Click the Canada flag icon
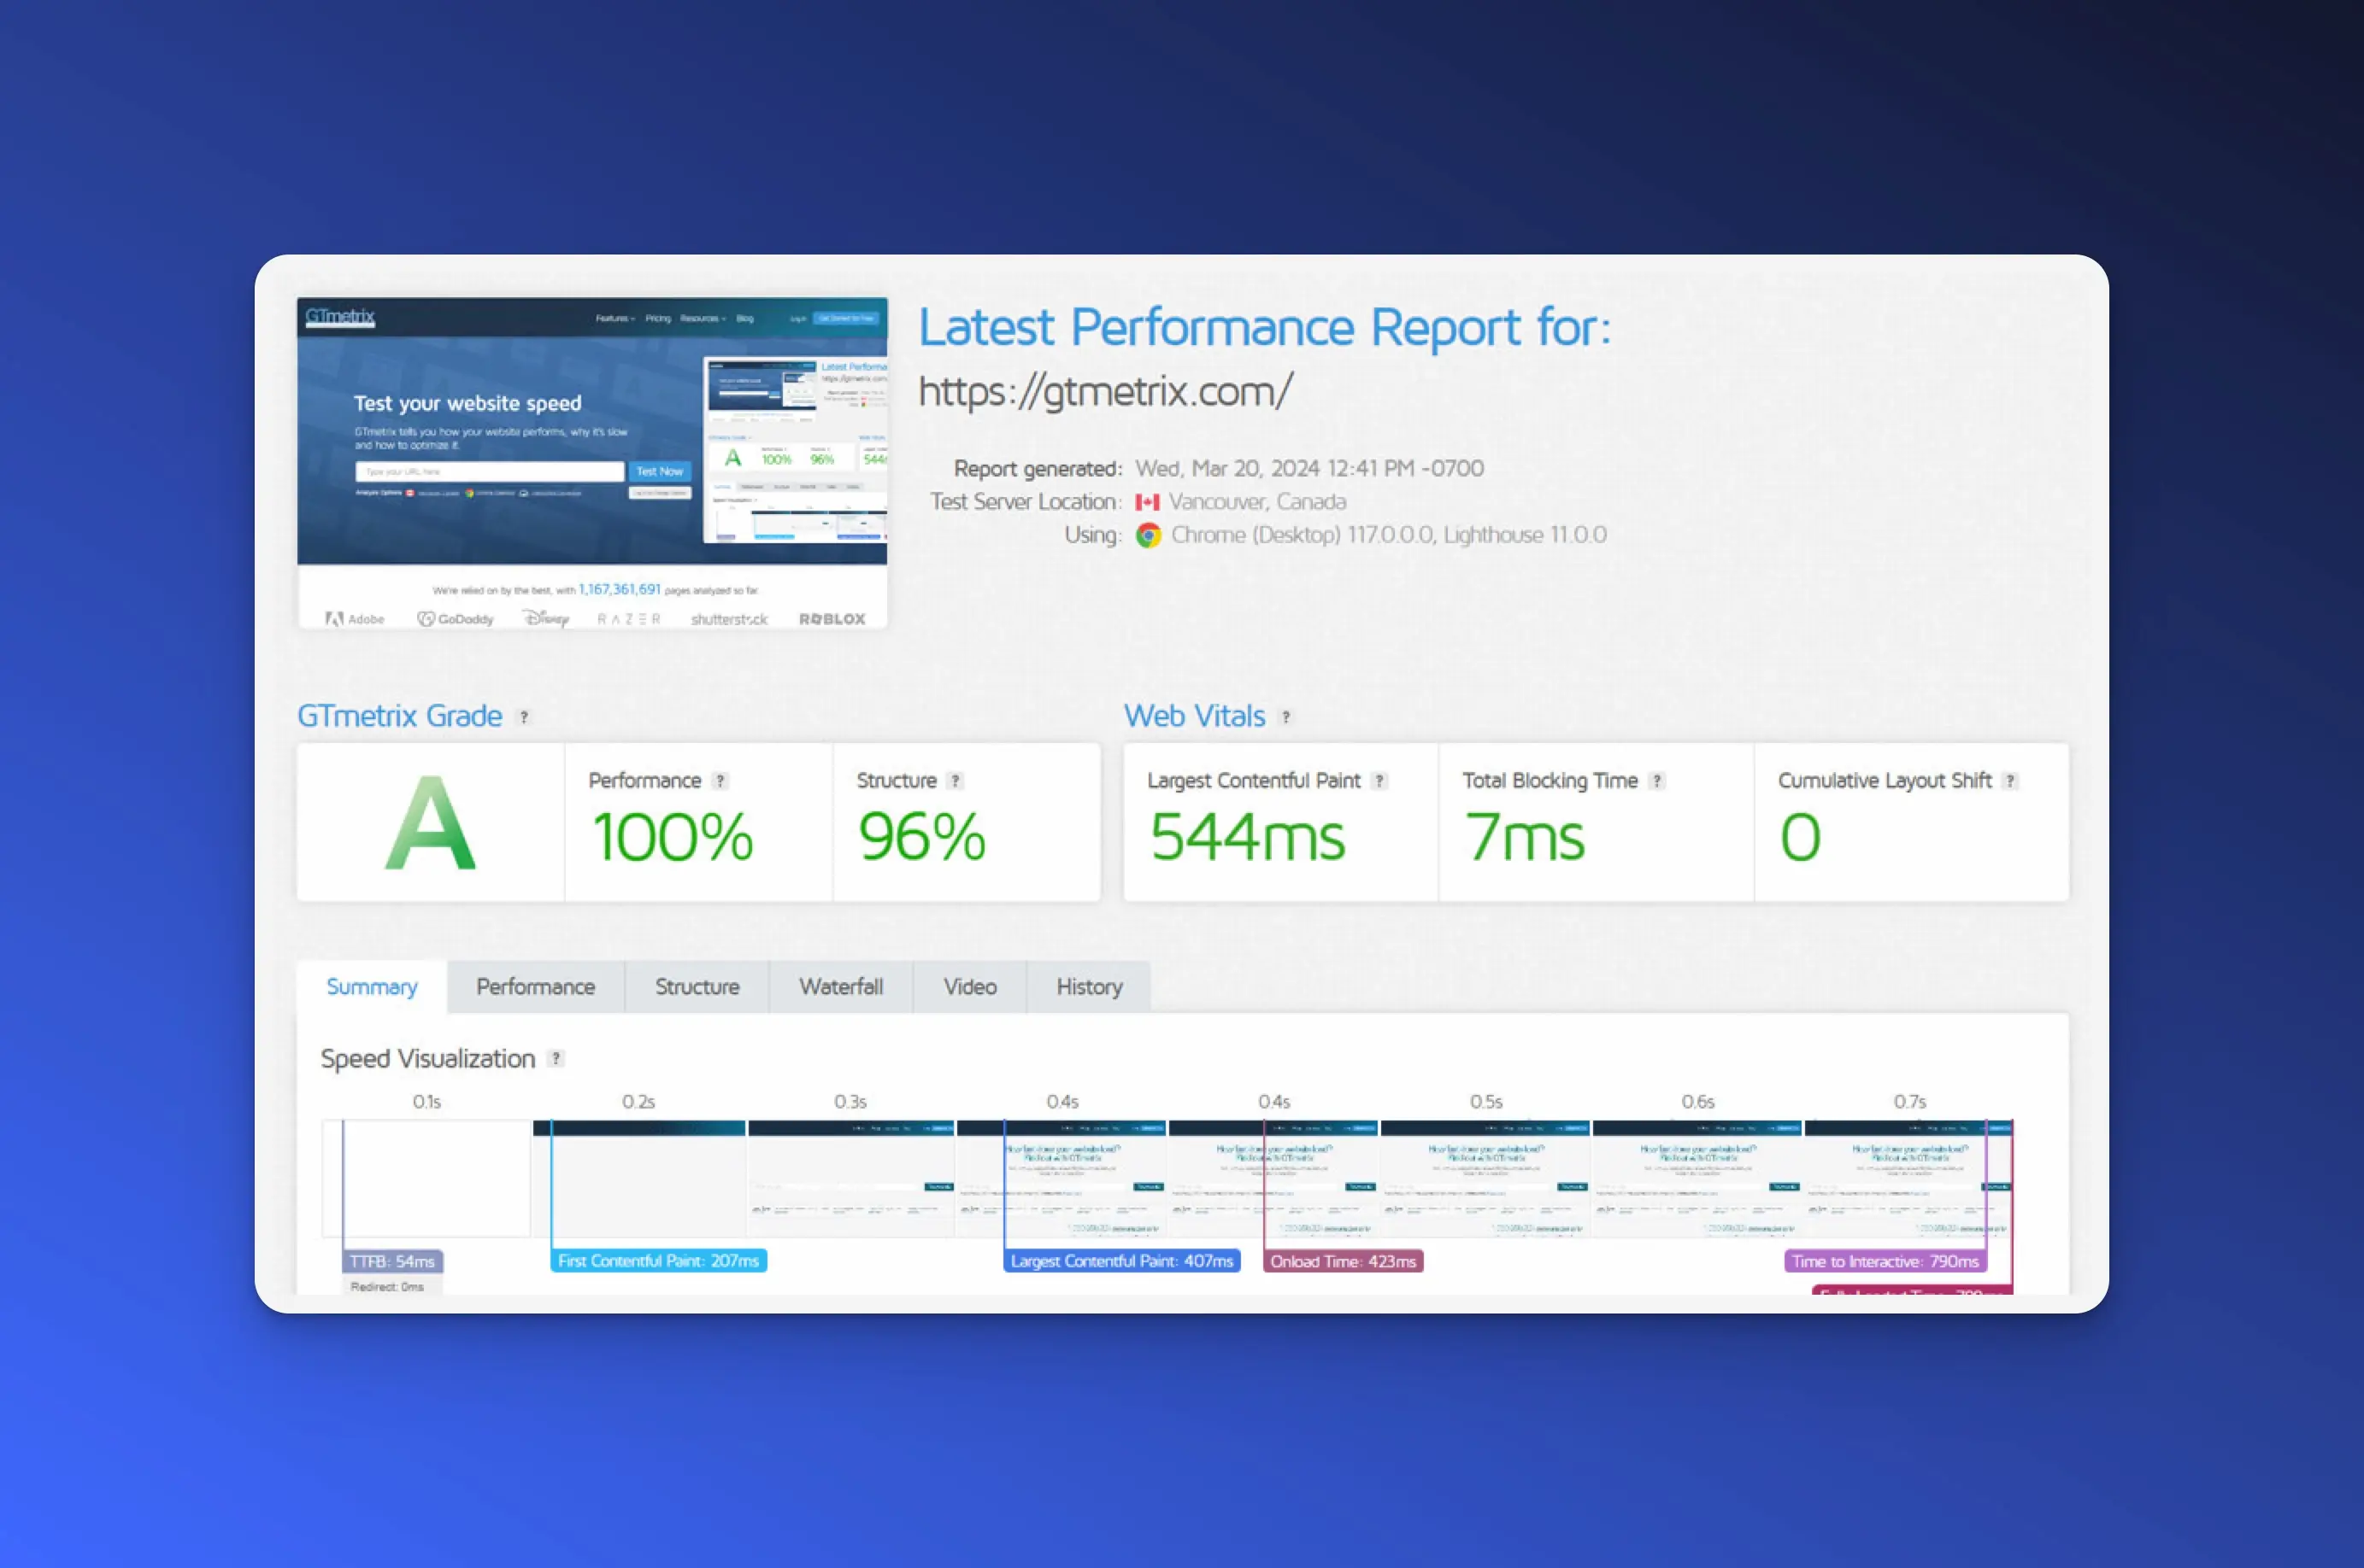This screenshot has height=1568, width=2364. pos(1148,502)
